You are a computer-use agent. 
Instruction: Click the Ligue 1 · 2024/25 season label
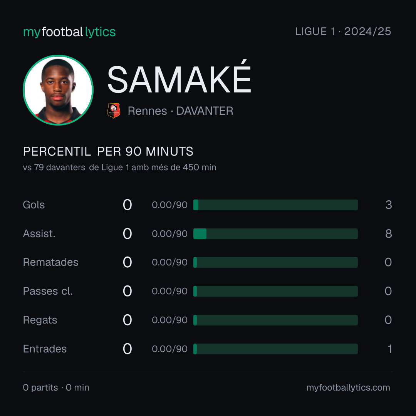[x=343, y=32]
